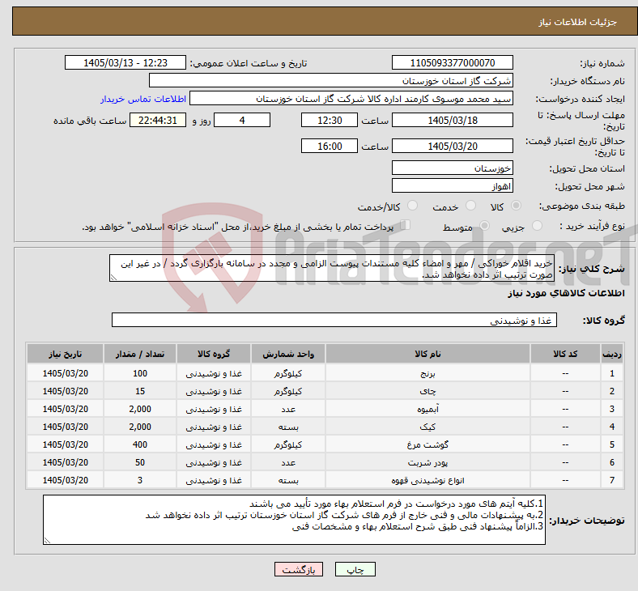Click the quantity 2,000 in the آبمیوه row
This screenshot has height=591, width=638.
140,409
